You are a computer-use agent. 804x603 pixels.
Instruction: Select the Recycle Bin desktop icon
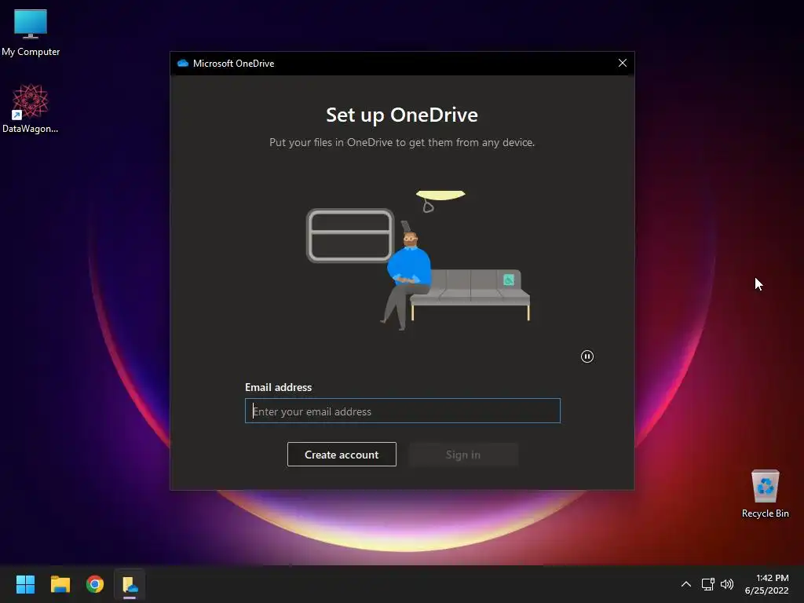coord(765,493)
